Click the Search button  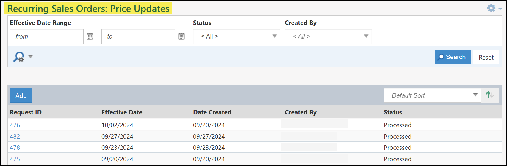click(x=453, y=57)
